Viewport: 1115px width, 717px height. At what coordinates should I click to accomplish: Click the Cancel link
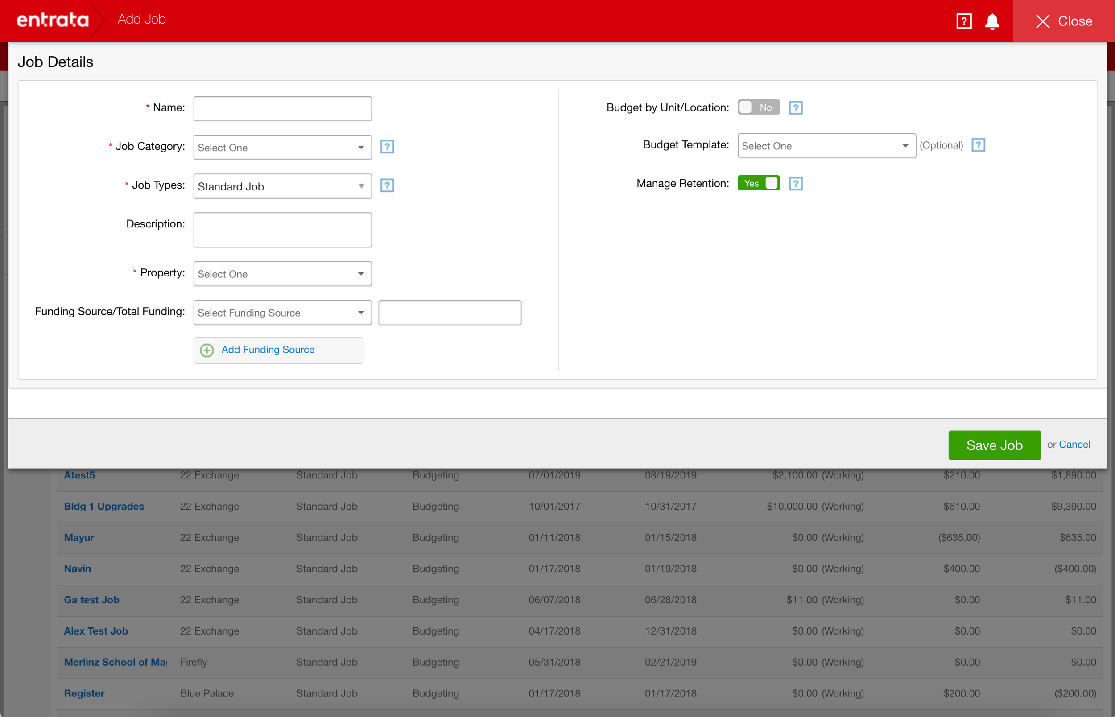tap(1074, 445)
